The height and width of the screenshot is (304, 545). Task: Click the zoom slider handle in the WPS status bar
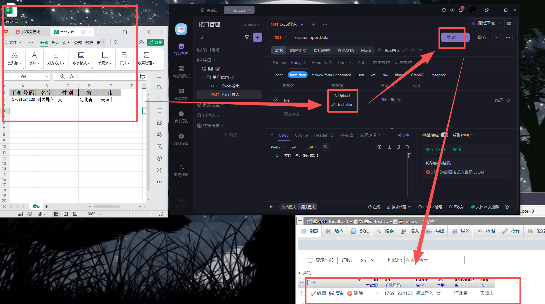coord(129,214)
